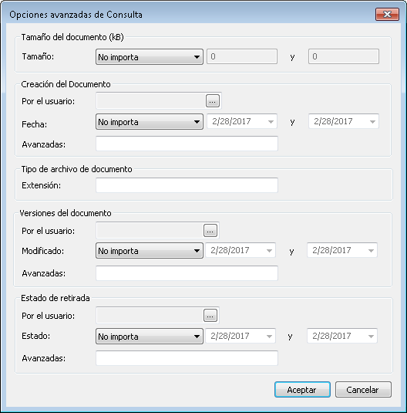Close the Opciones avanzadas de Consulta dialog
The image size is (407, 413).
click(387, 14)
